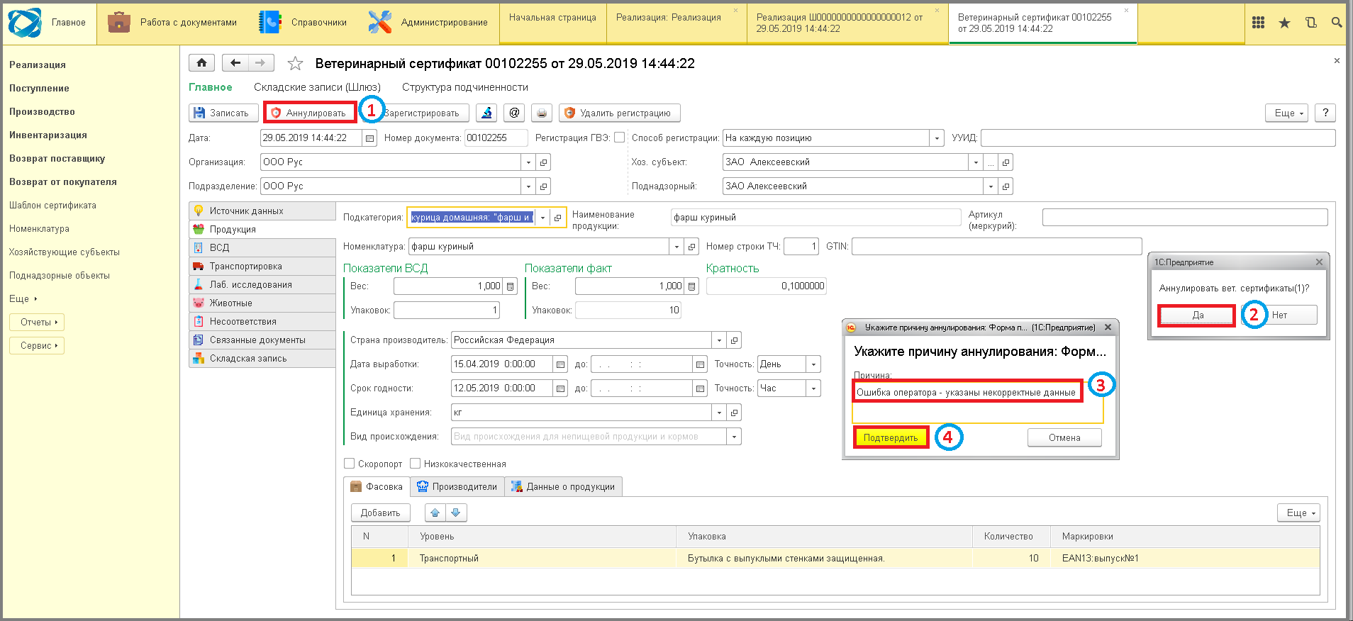Image resolution: width=1353 pixels, height=621 pixels.
Task: Click the printer icon in toolbar
Action: click(x=542, y=113)
